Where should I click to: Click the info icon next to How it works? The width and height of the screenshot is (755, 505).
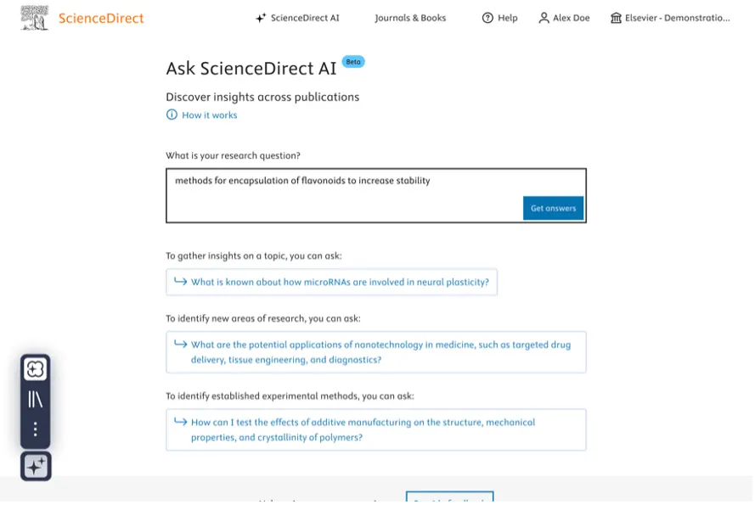172,115
